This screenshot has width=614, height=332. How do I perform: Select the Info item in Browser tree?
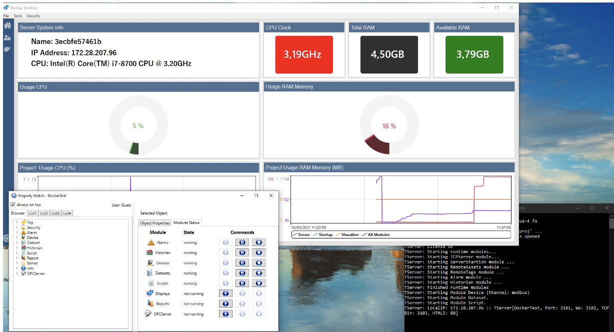pyautogui.click(x=30, y=268)
